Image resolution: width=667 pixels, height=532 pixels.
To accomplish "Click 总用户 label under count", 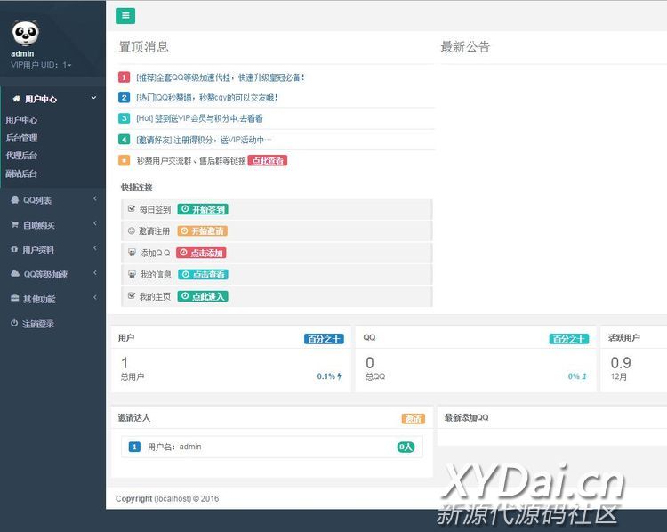I will click(133, 376).
